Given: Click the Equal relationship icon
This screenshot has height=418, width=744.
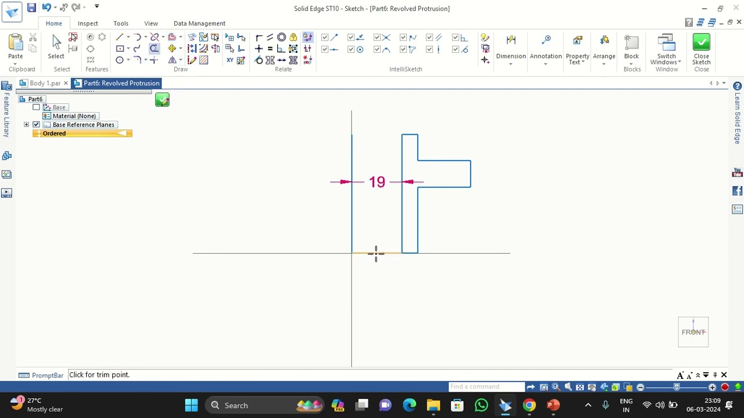Looking at the screenshot, I should point(270,49).
